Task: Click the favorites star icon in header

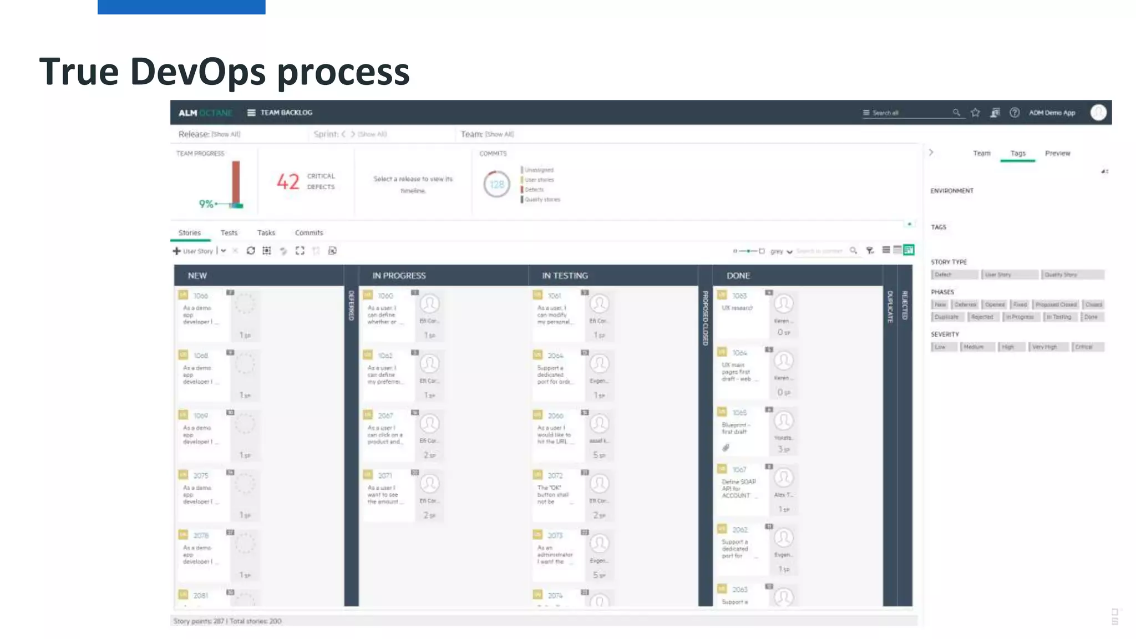Action: (x=975, y=113)
